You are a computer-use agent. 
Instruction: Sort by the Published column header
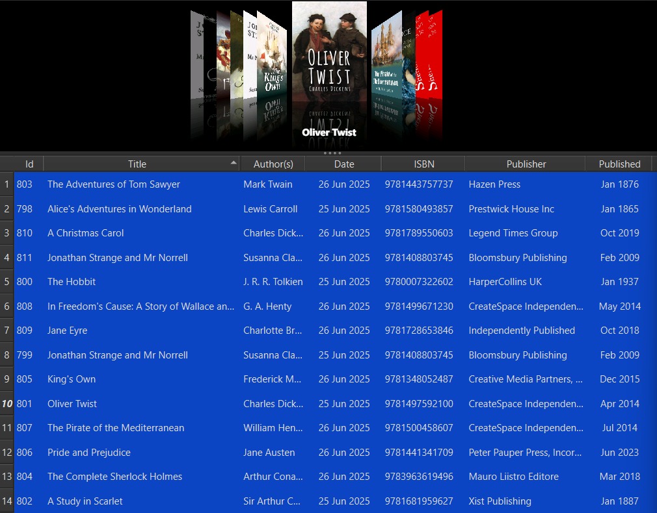click(x=619, y=164)
